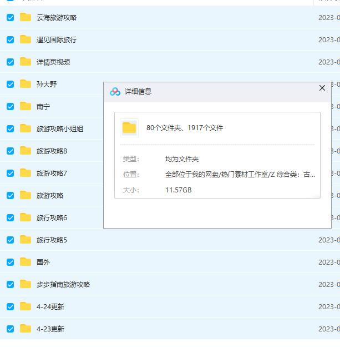Open the 旅行攻略6 folder
The image size is (340, 347).
click(52, 217)
